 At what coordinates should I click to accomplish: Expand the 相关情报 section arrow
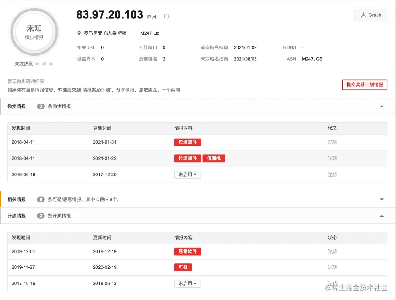[382, 199]
